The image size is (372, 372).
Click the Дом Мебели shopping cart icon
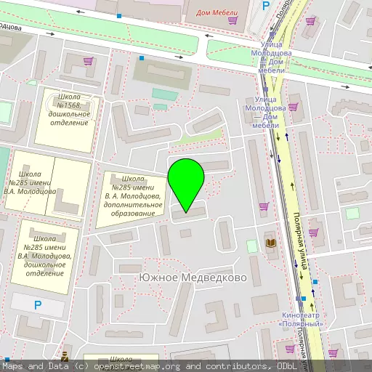pos(233,20)
